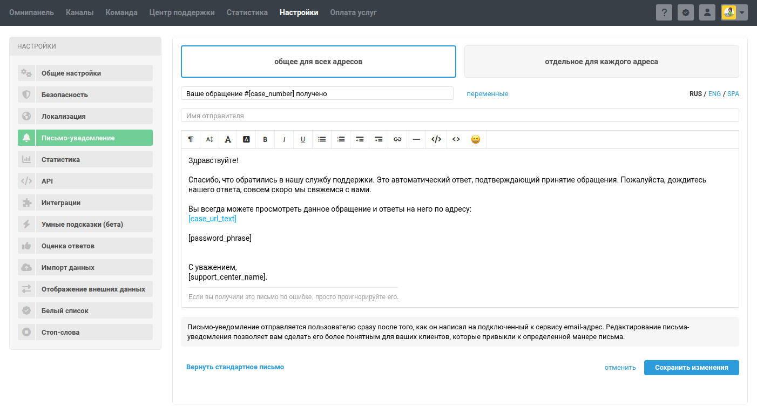Insert a horizontal line divider
This screenshot has height=413, width=757.
[416, 139]
